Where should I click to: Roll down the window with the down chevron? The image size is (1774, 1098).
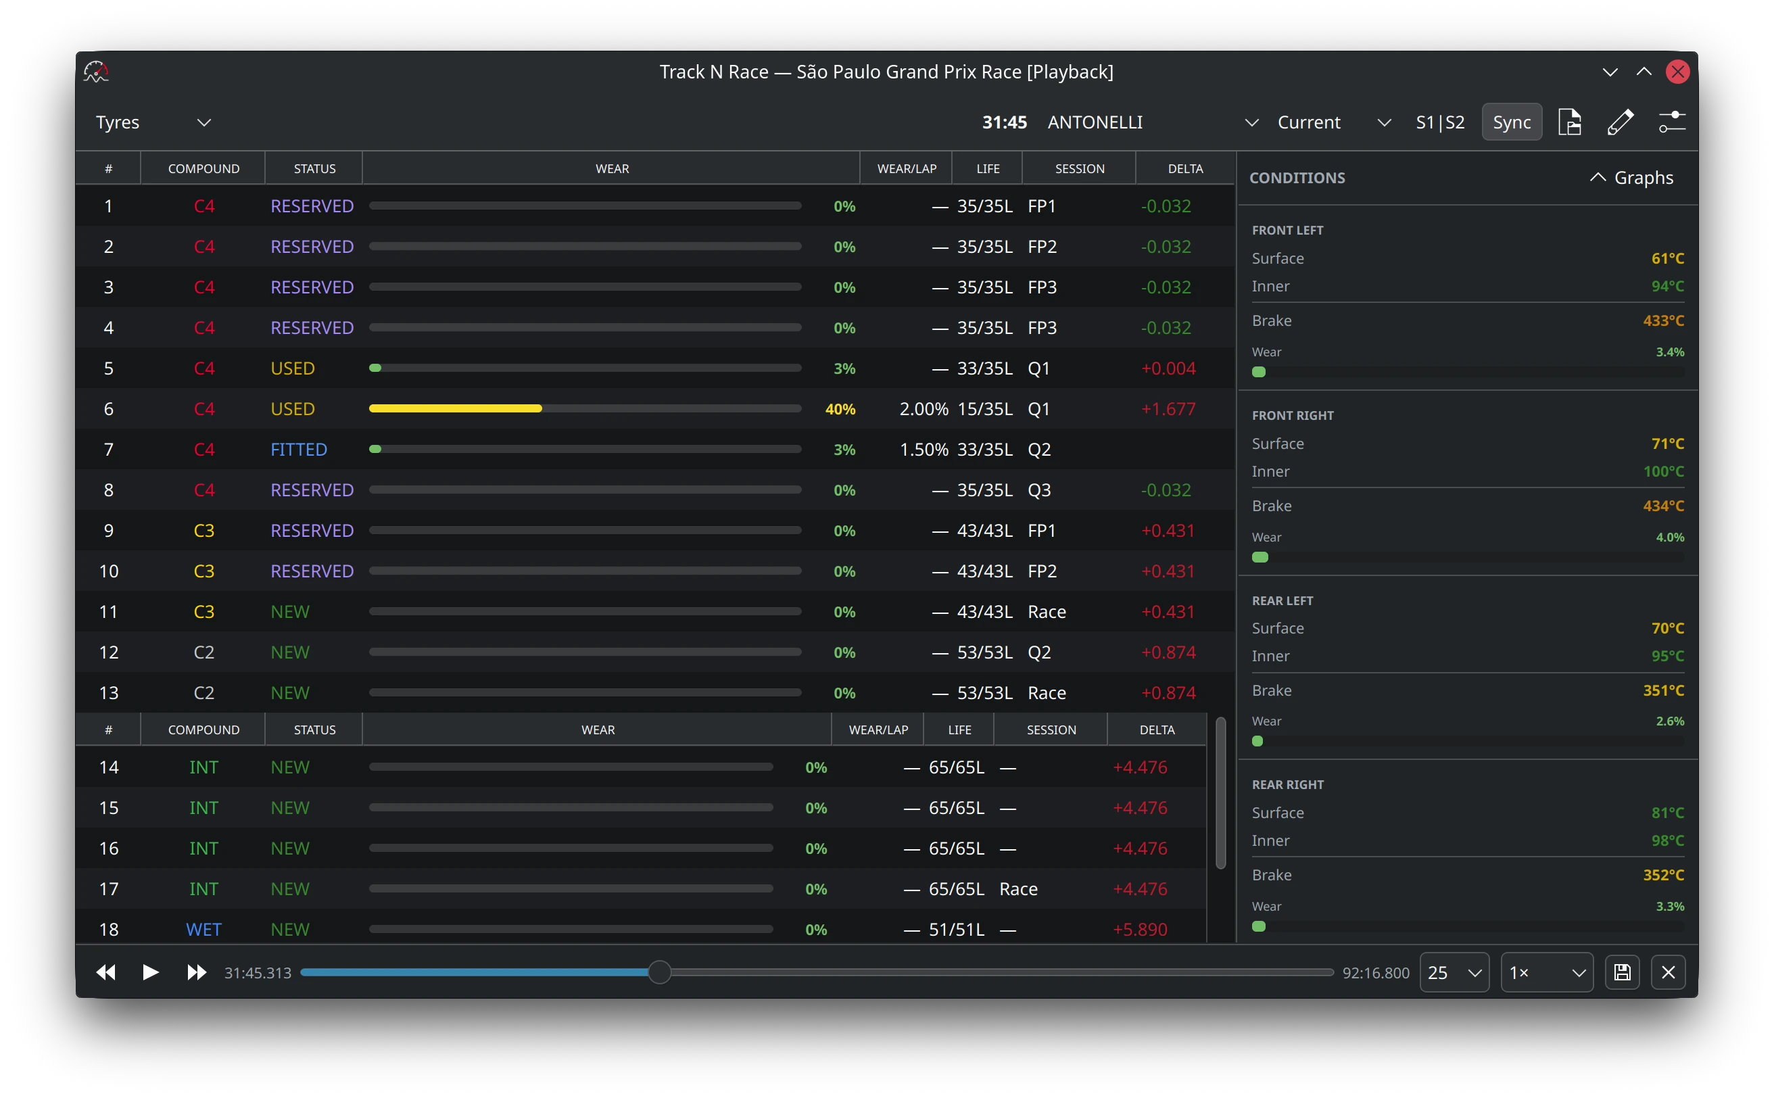coord(1609,71)
